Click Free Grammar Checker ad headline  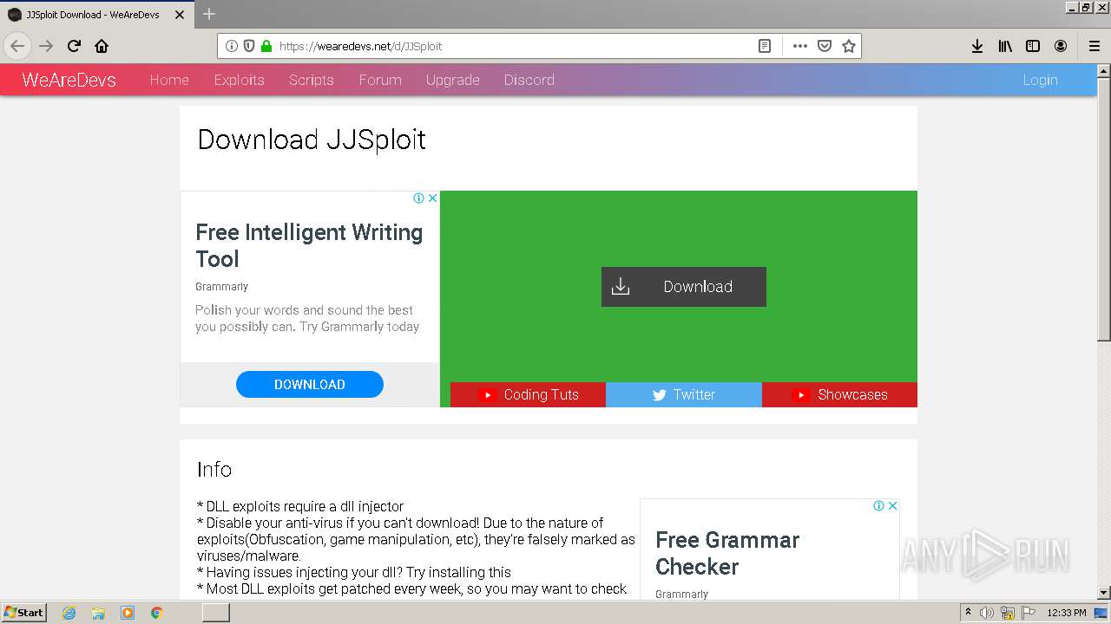click(727, 553)
